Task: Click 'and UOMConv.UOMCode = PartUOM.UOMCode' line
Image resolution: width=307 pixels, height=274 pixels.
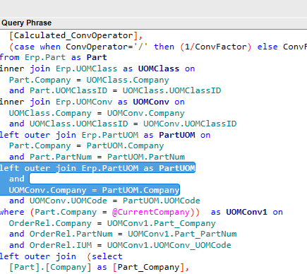Action: [104, 201]
